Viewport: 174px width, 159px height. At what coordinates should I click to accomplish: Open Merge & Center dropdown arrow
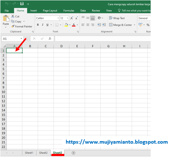135,25
